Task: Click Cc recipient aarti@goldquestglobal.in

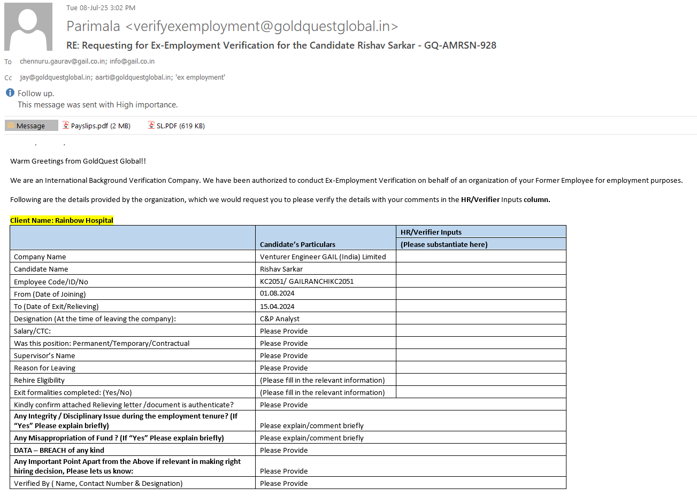Action: 133,77
